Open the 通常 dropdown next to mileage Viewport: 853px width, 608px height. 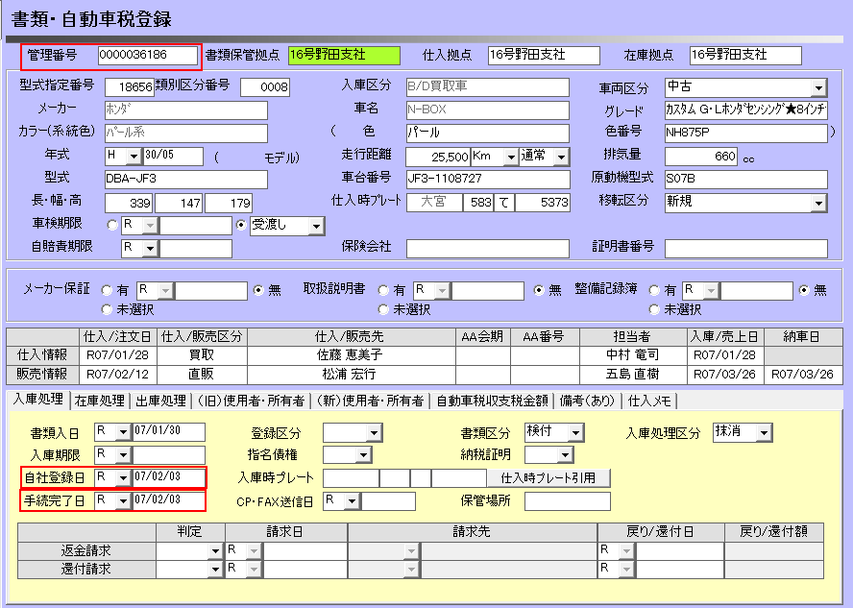[561, 158]
